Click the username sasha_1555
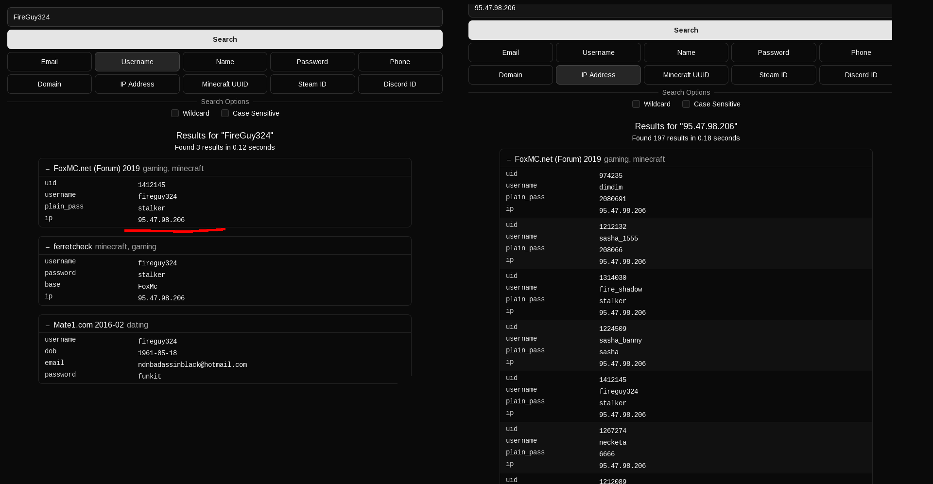933x484 pixels. [619, 239]
